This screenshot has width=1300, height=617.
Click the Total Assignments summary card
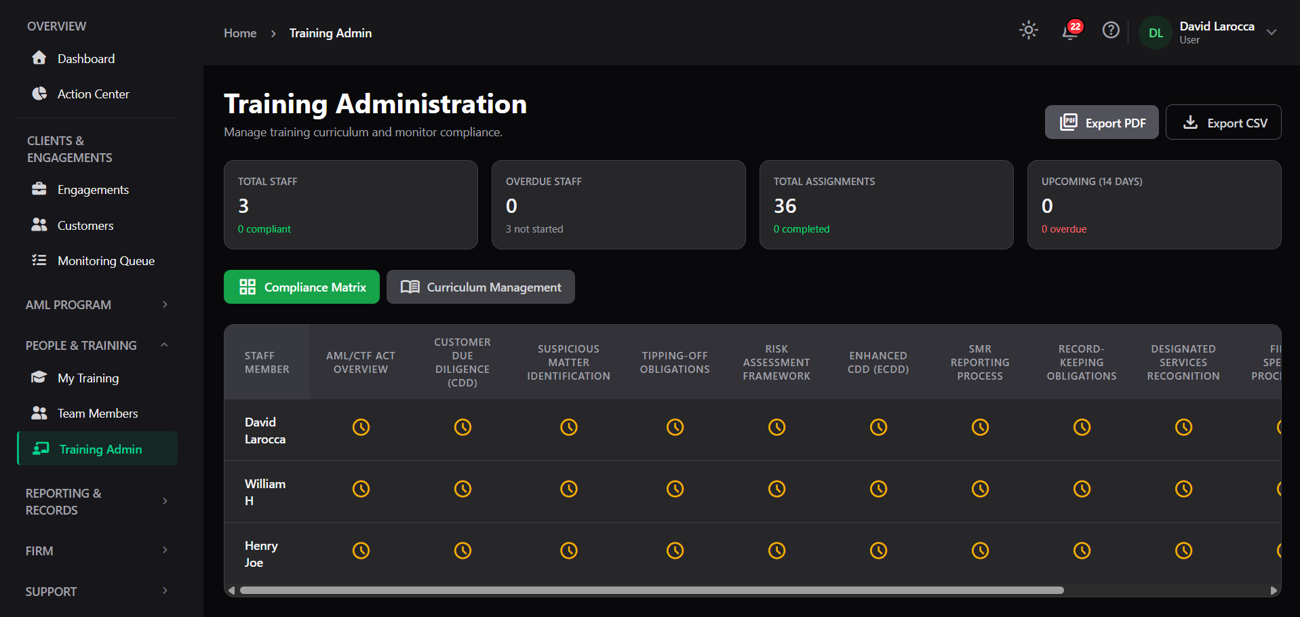click(x=886, y=205)
